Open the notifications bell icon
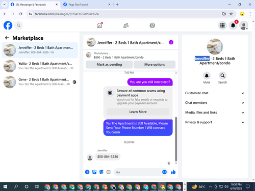 [x=233, y=25]
